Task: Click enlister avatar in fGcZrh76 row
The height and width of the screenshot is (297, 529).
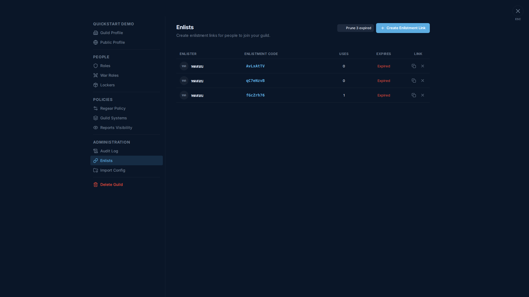Action: pyautogui.click(x=184, y=95)
